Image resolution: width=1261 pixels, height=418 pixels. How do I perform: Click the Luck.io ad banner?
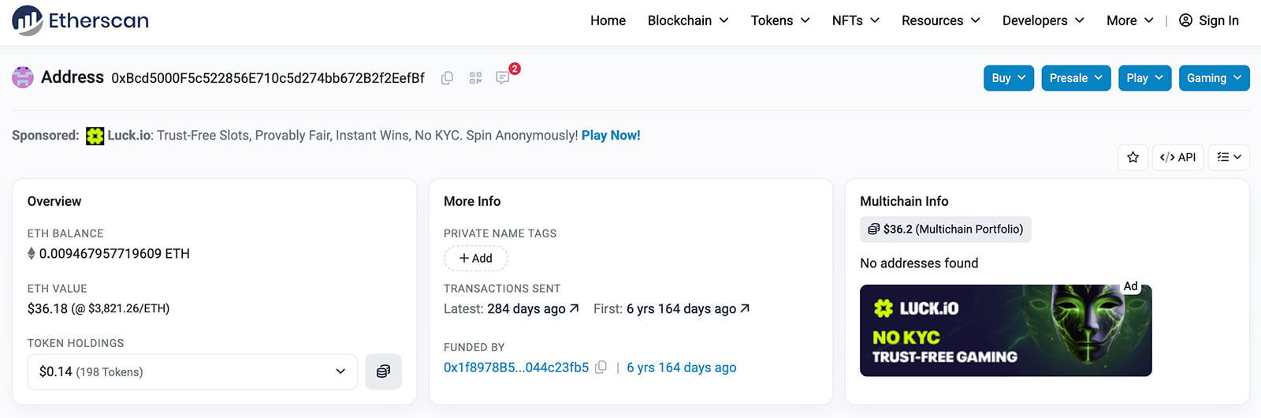tap(1006, 330)
